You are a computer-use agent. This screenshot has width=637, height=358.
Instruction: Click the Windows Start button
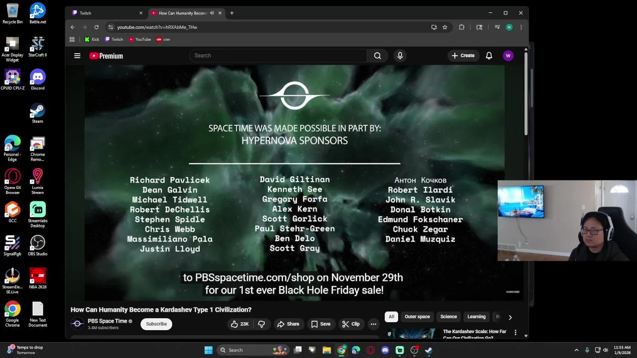tap(209, 350)
